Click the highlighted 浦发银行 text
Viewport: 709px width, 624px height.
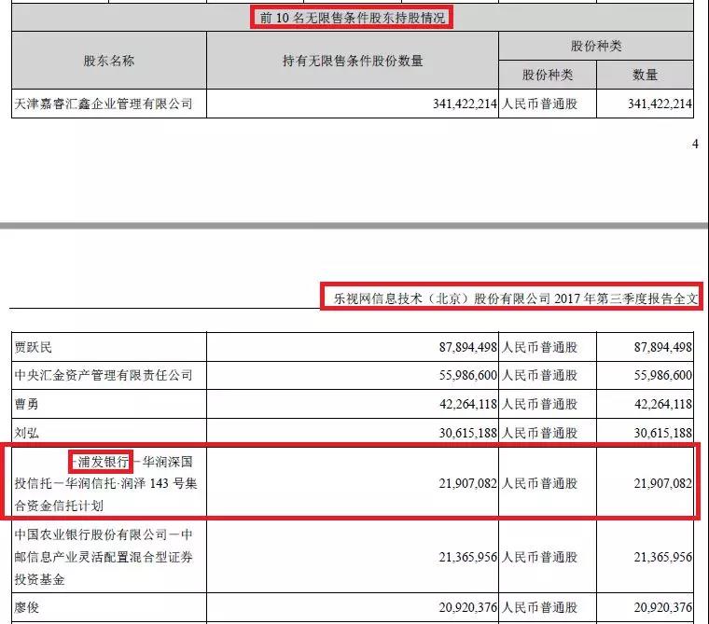(100, 462)
